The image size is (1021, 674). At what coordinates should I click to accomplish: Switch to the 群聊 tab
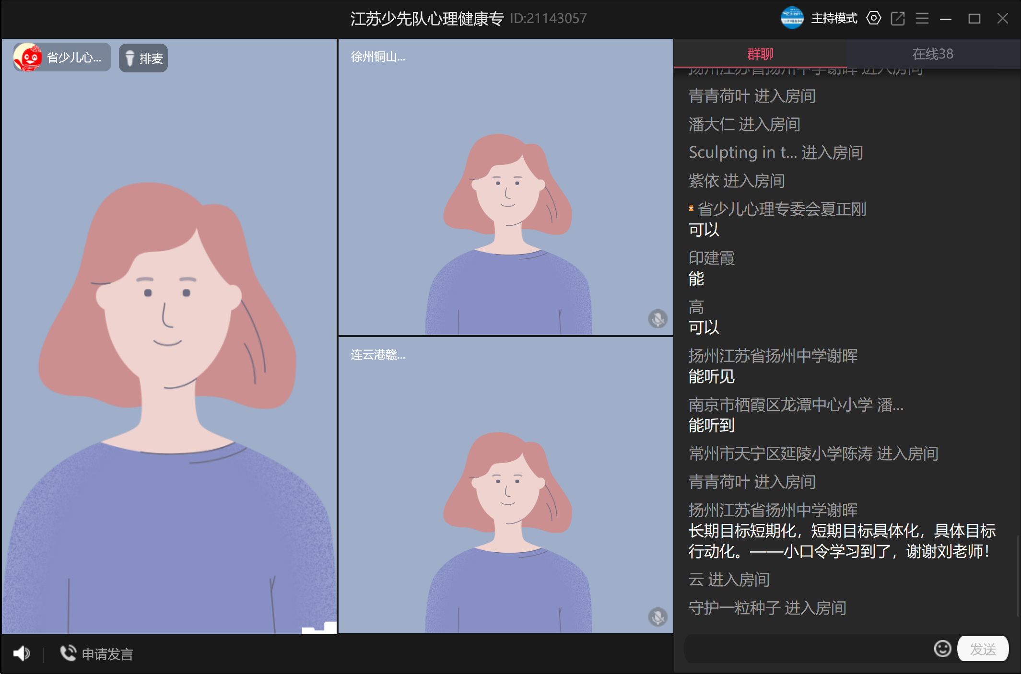[x=760, y=54]
